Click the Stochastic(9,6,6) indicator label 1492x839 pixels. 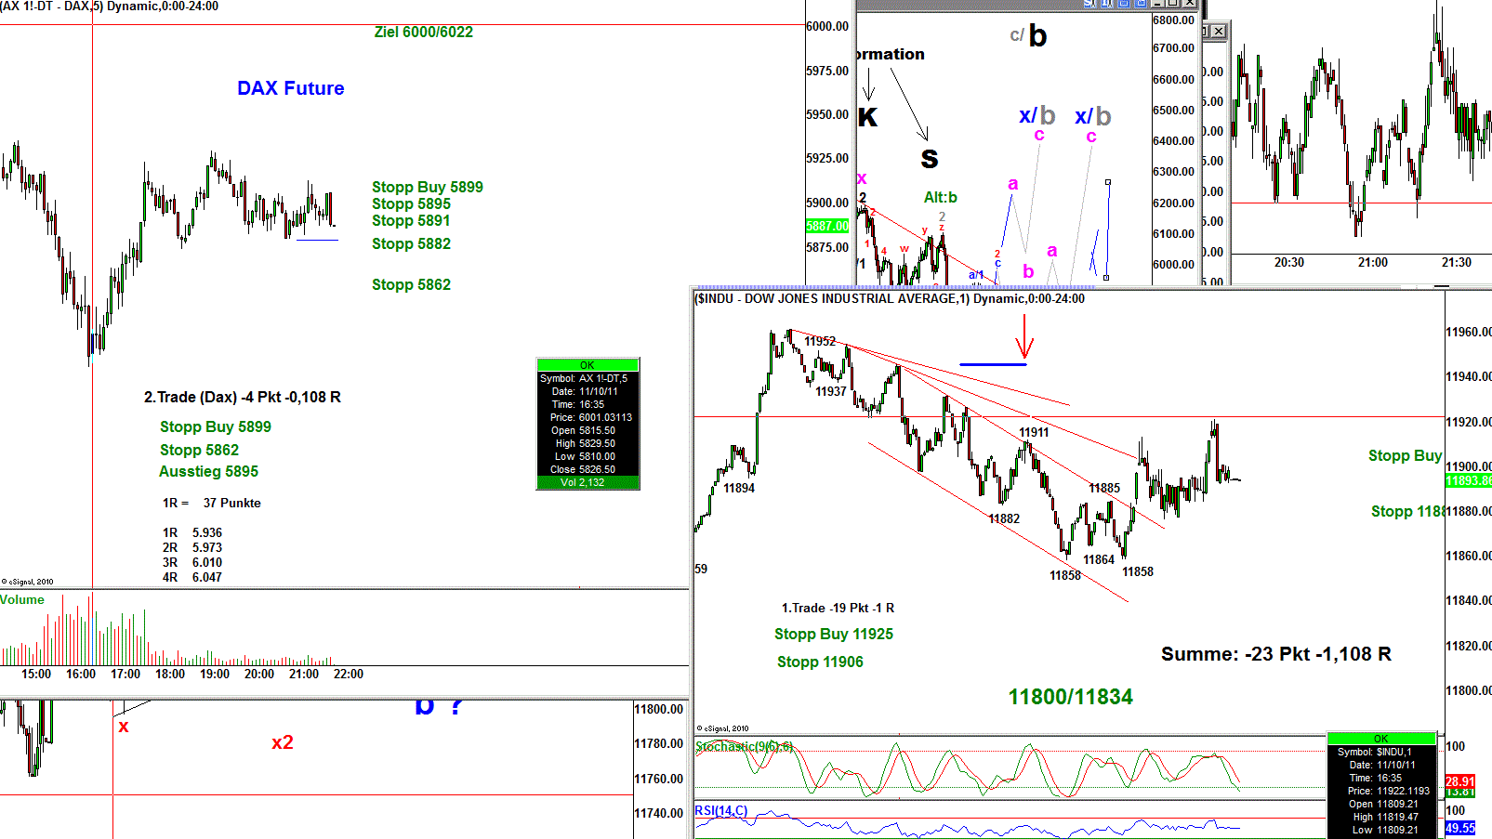click(744, 746)
